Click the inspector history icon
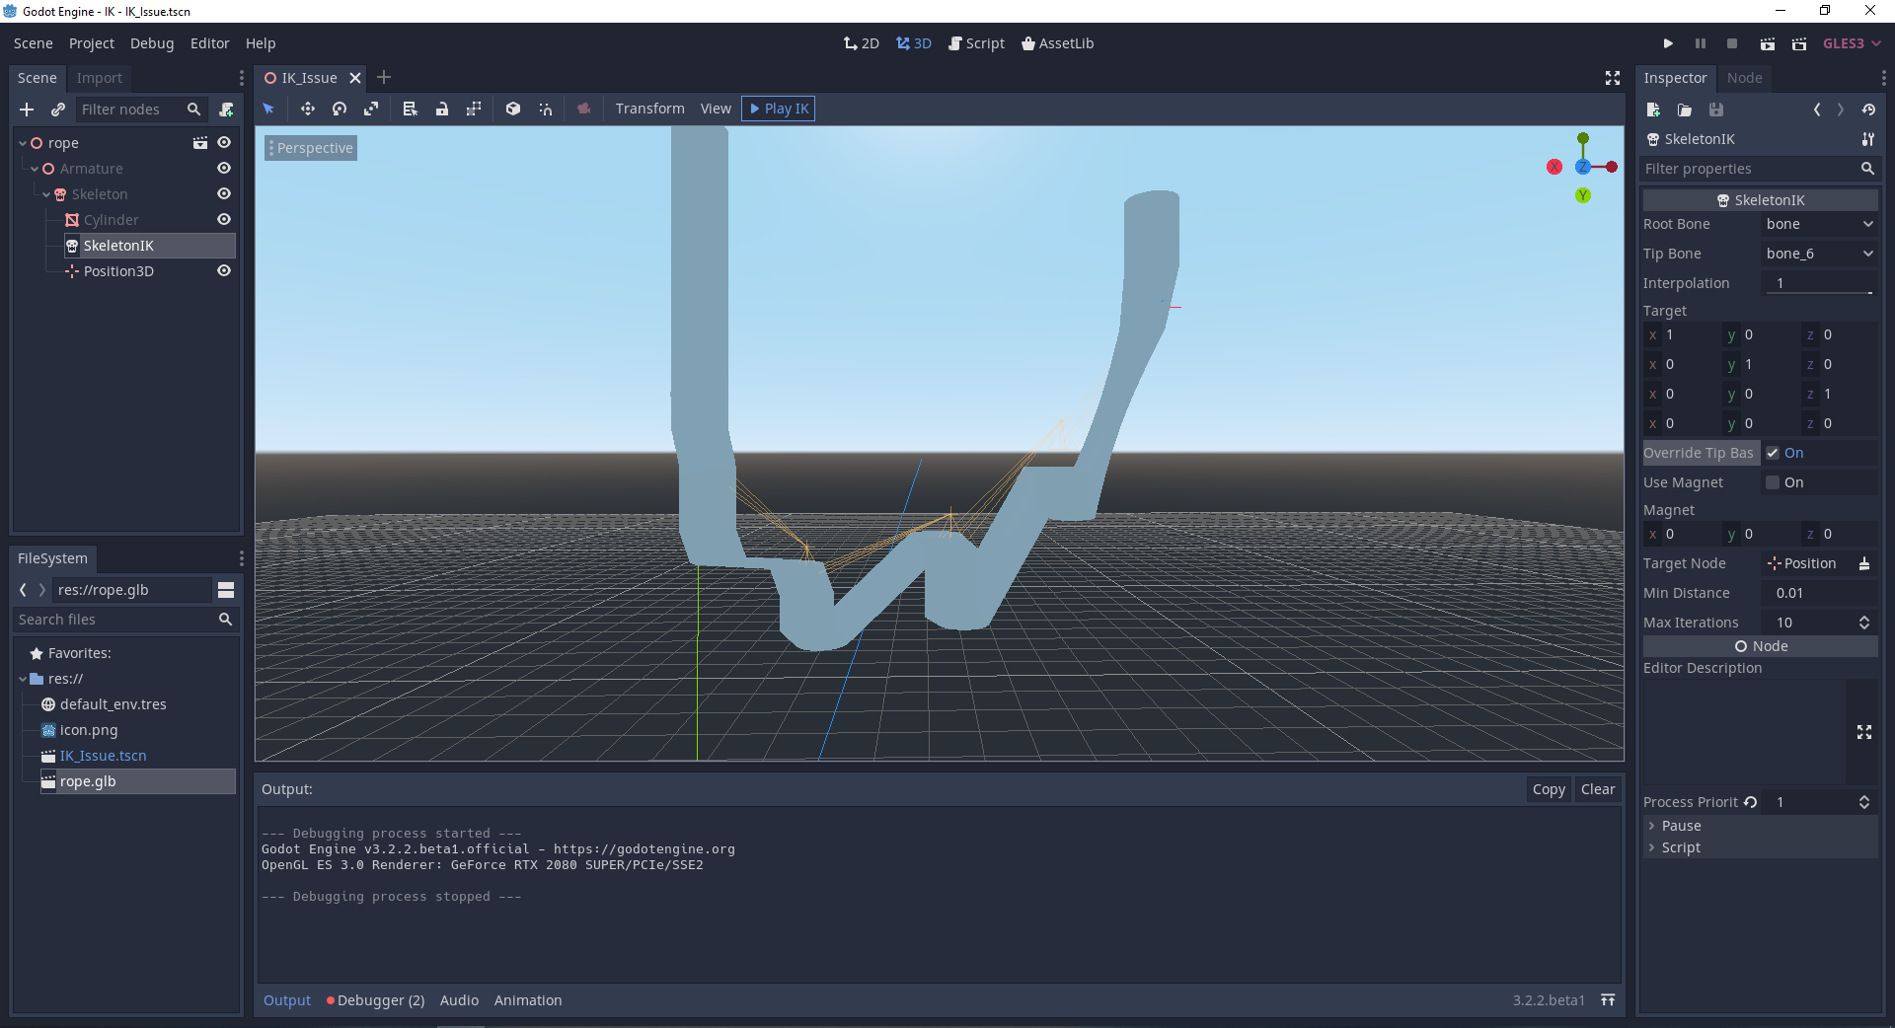Viewport: 1895px width, 1028px height. pyautogui.click(x=1868, y=110)
